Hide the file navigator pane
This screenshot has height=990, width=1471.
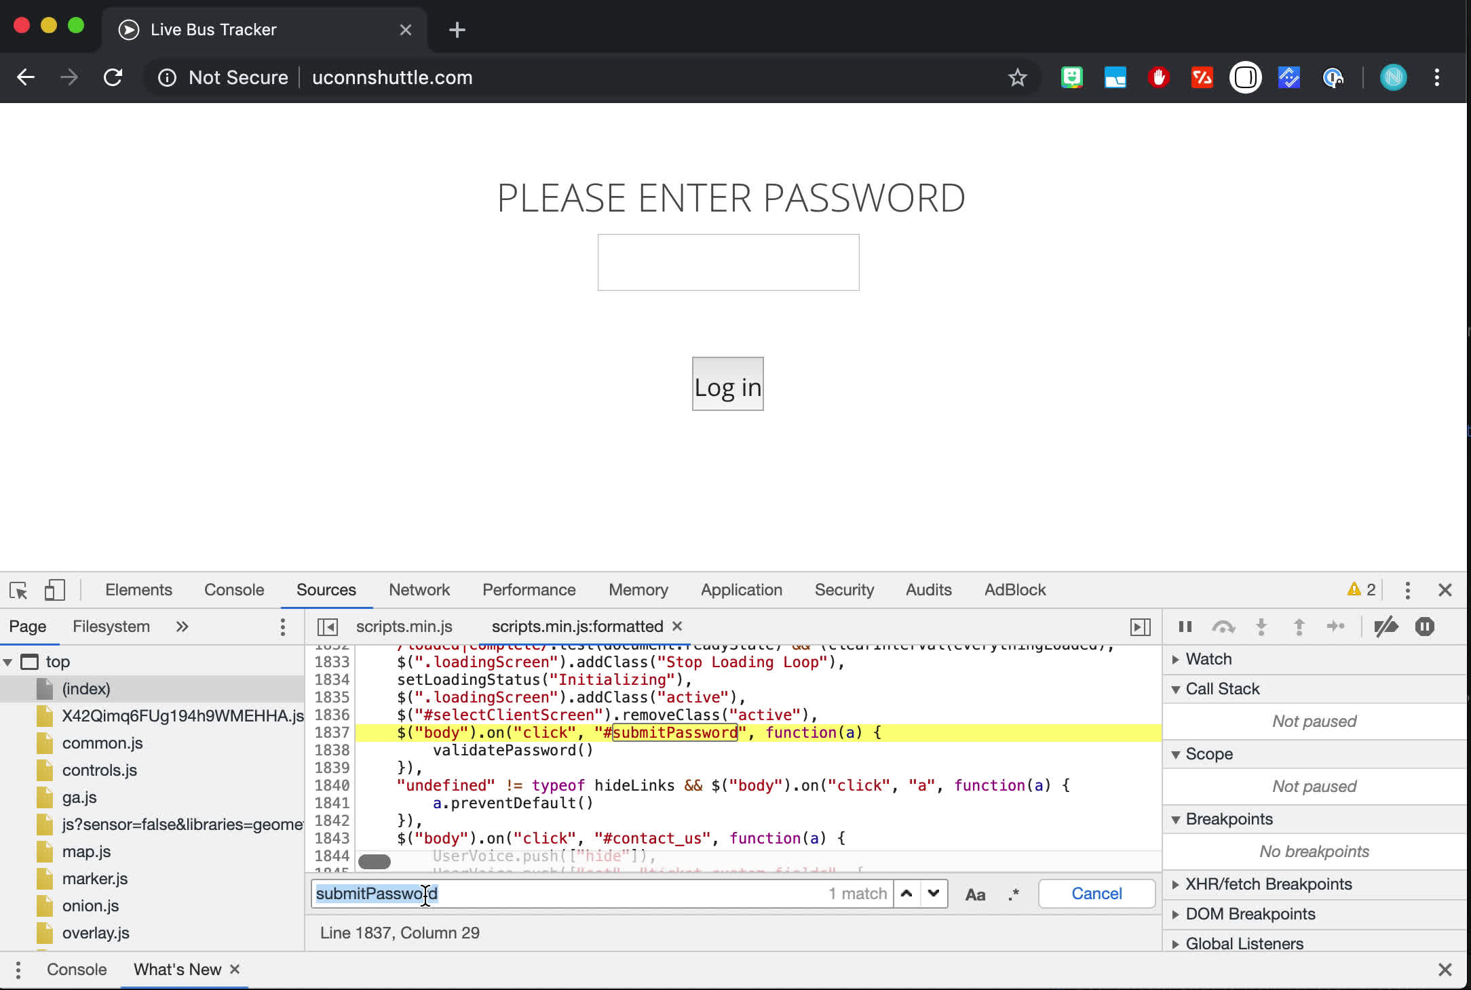[327, 627]
